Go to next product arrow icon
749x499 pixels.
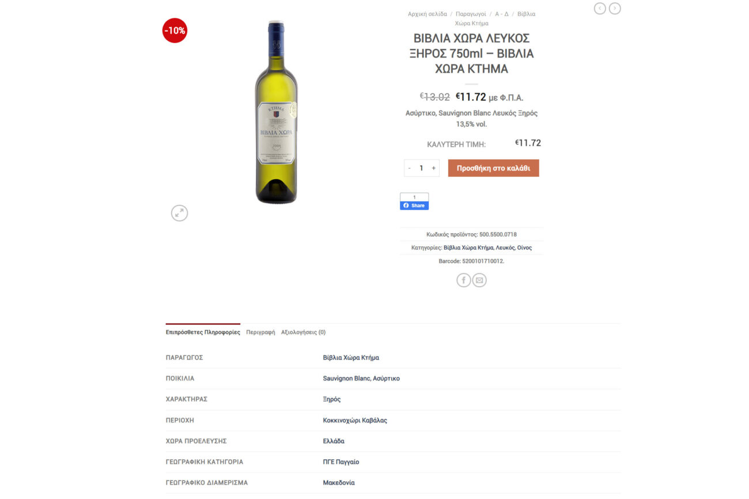(x=615, y=8)
